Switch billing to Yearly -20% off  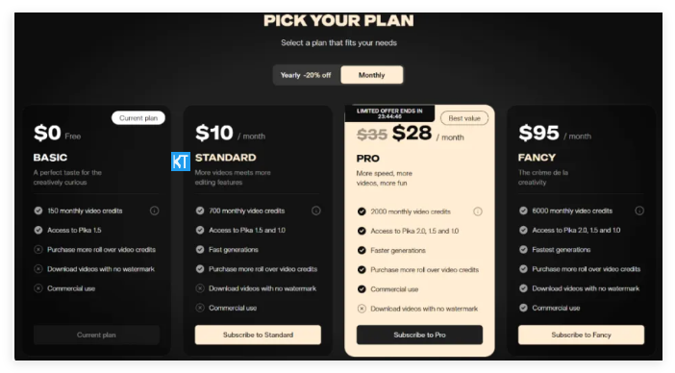[306, 75]
